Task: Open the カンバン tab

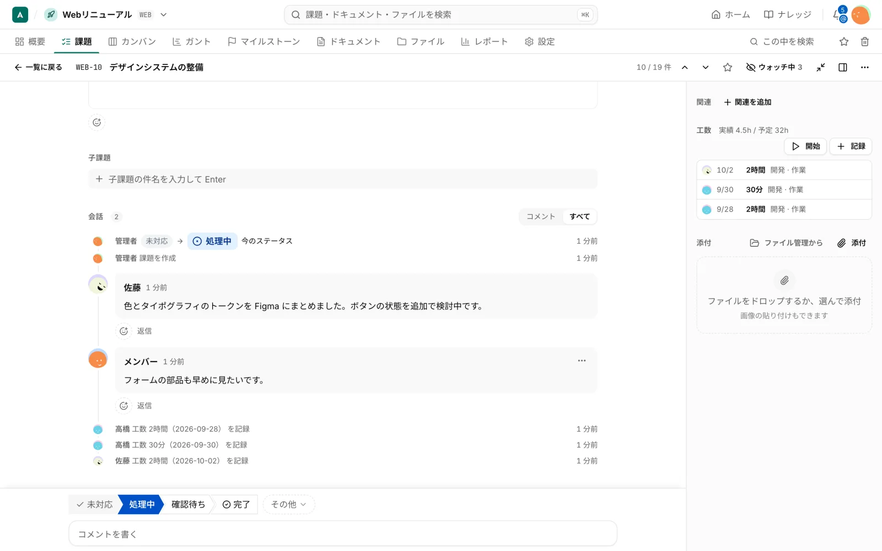Action: [x=132, y=41]
